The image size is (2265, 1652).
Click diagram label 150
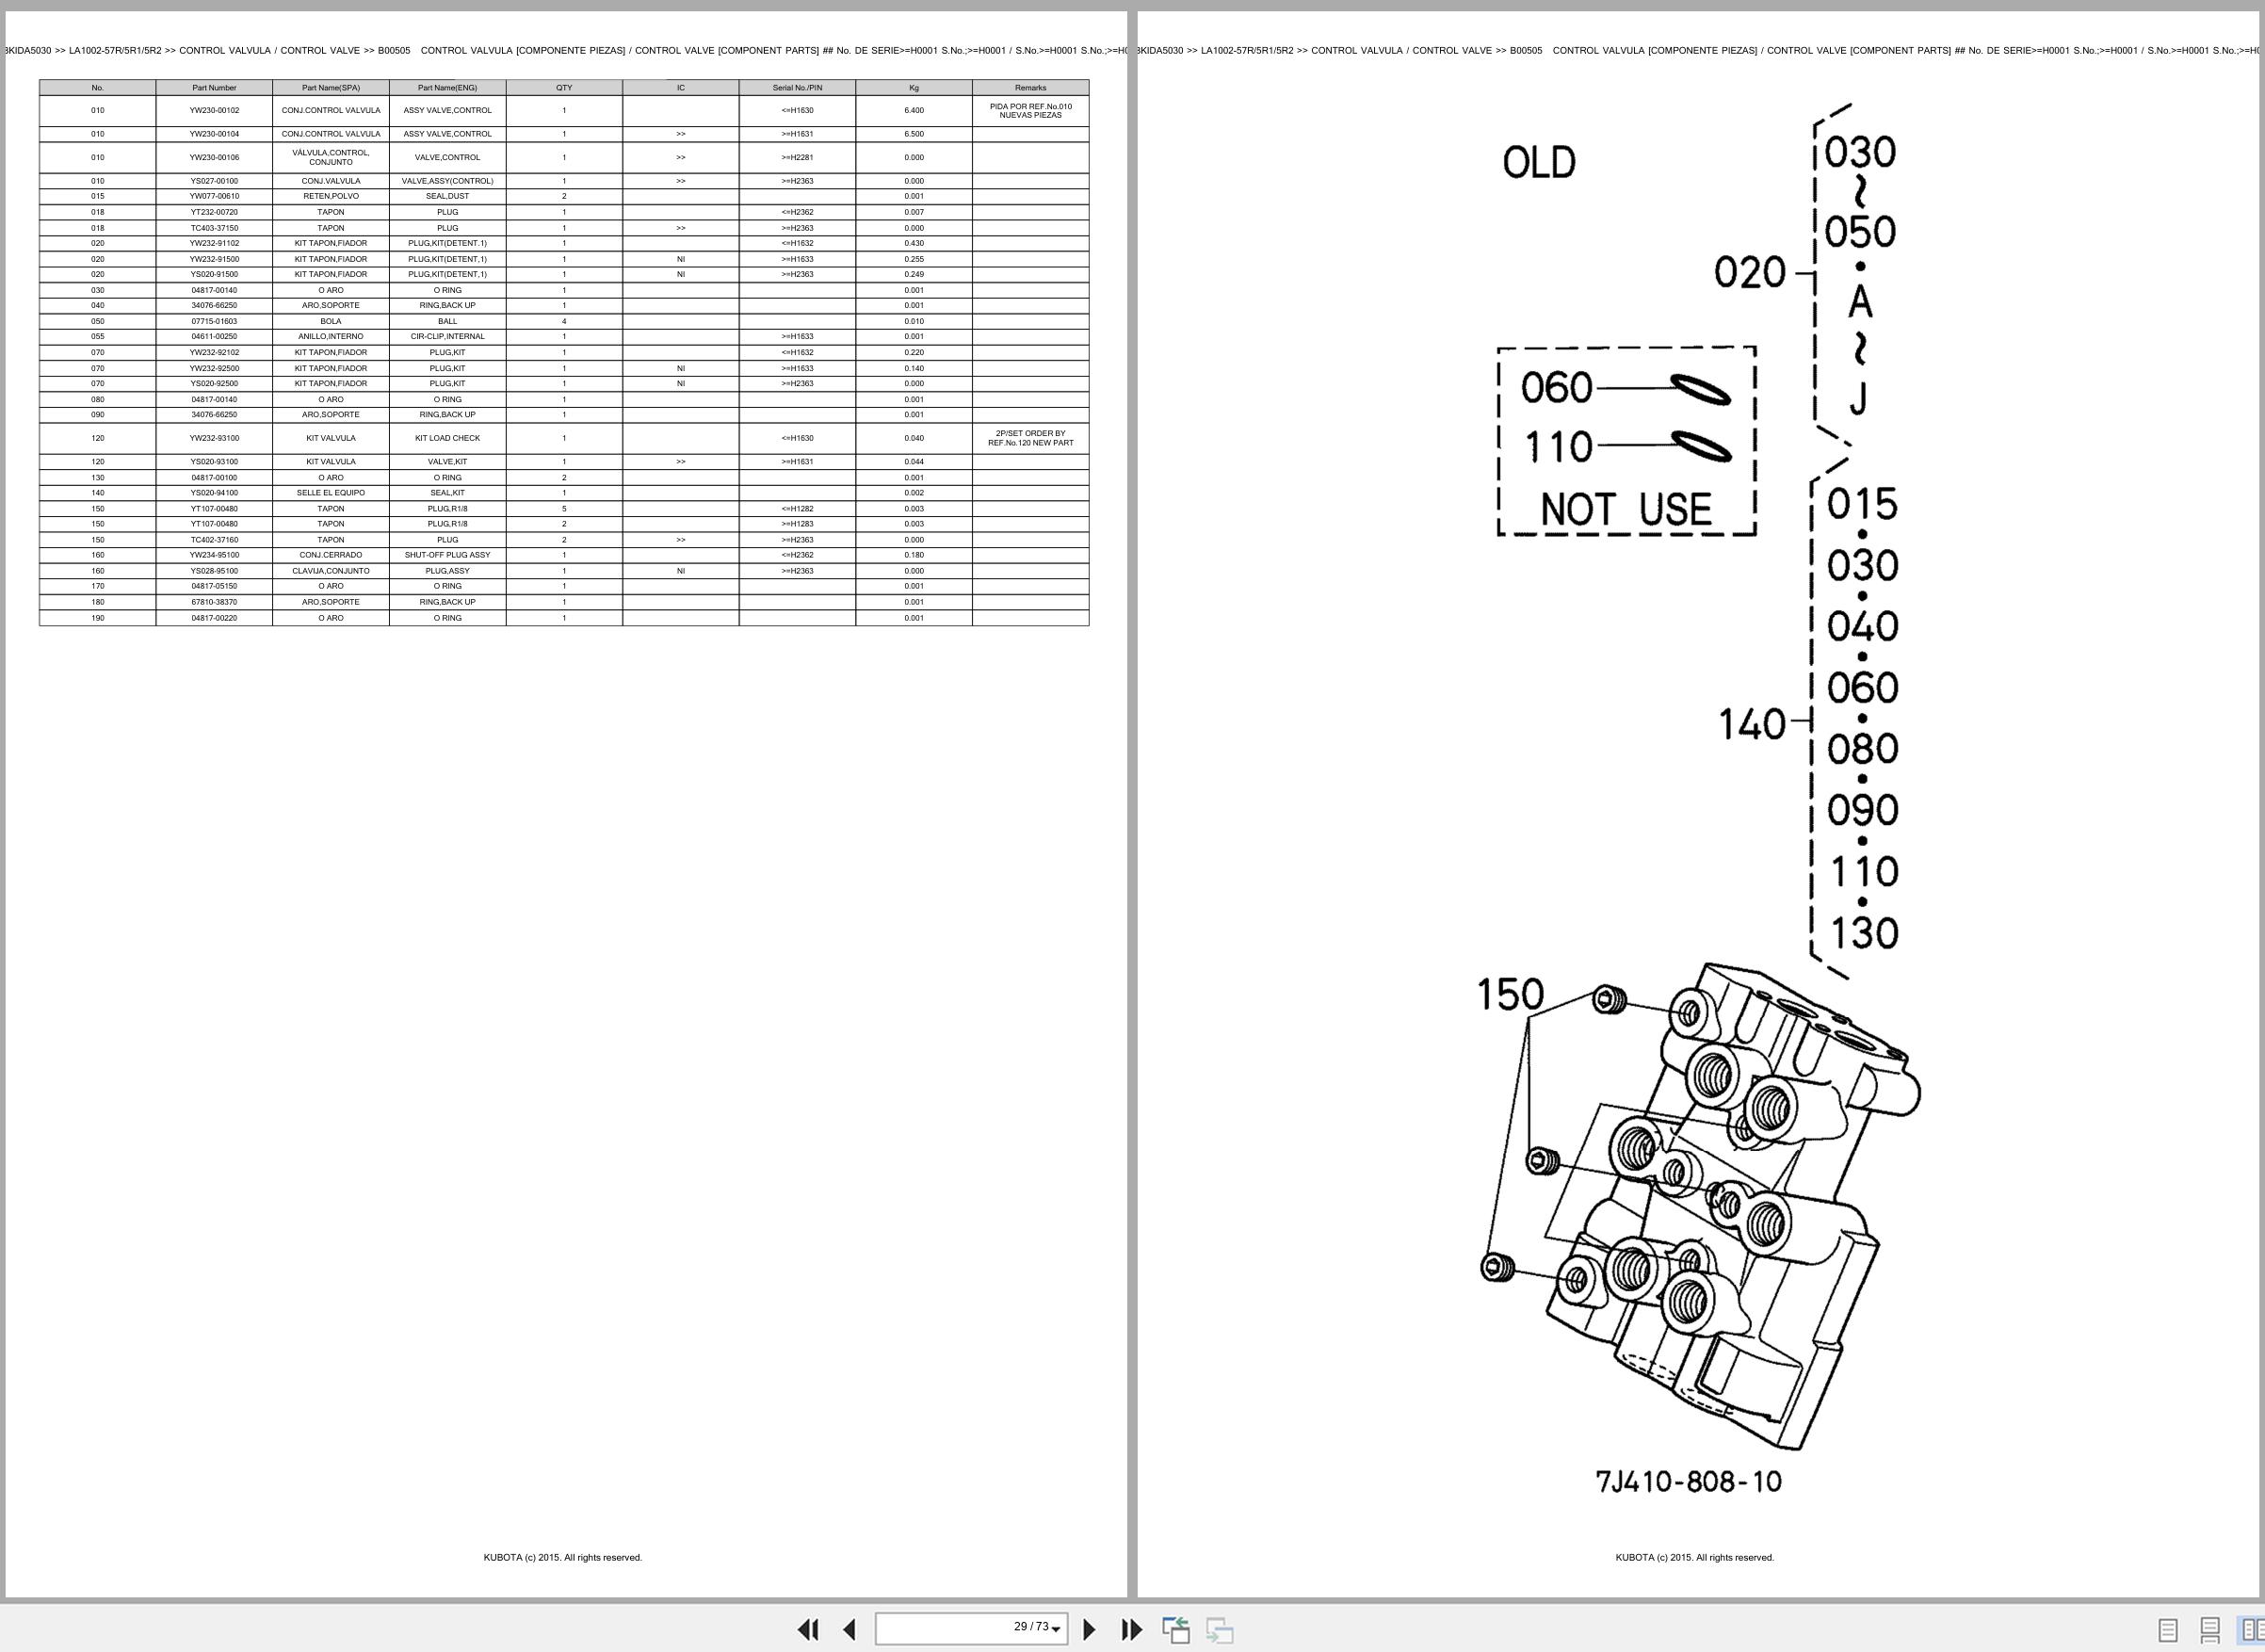tap(1511, 994)
